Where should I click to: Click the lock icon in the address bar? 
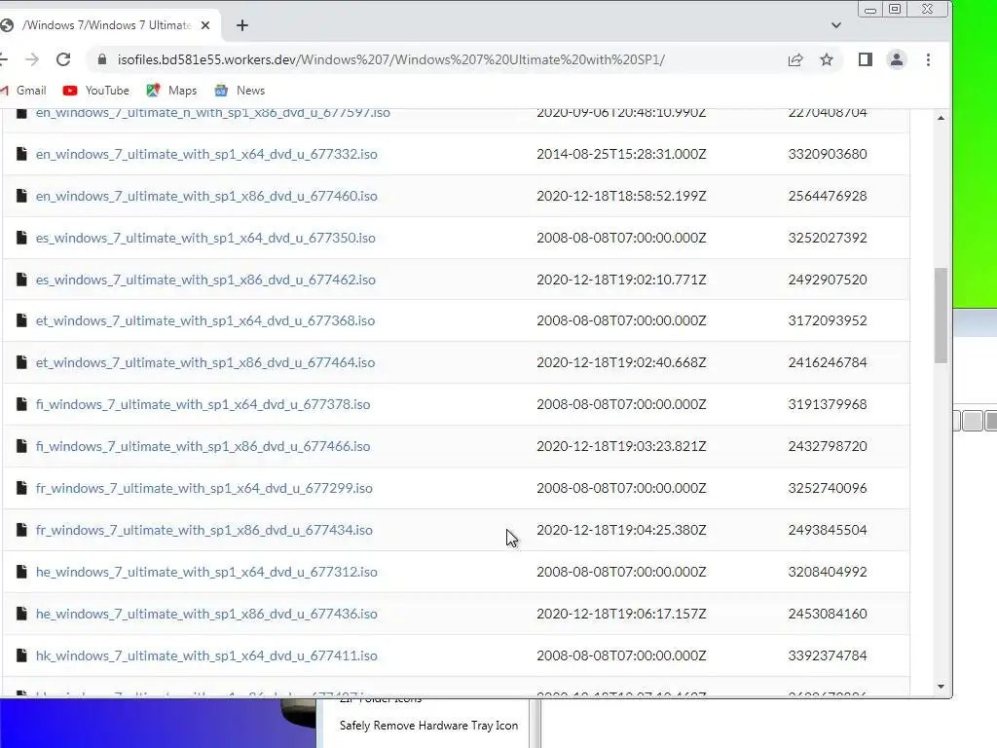[101, 59]
